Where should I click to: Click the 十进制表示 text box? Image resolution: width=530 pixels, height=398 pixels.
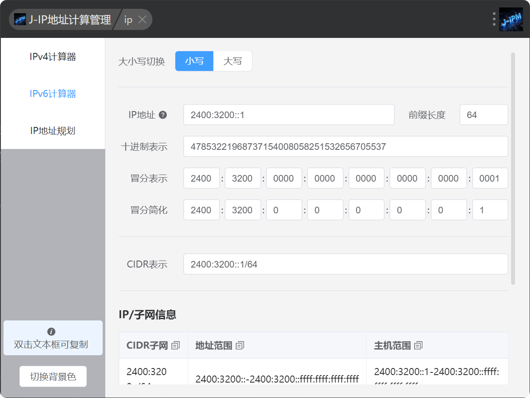tap(345, 147)
